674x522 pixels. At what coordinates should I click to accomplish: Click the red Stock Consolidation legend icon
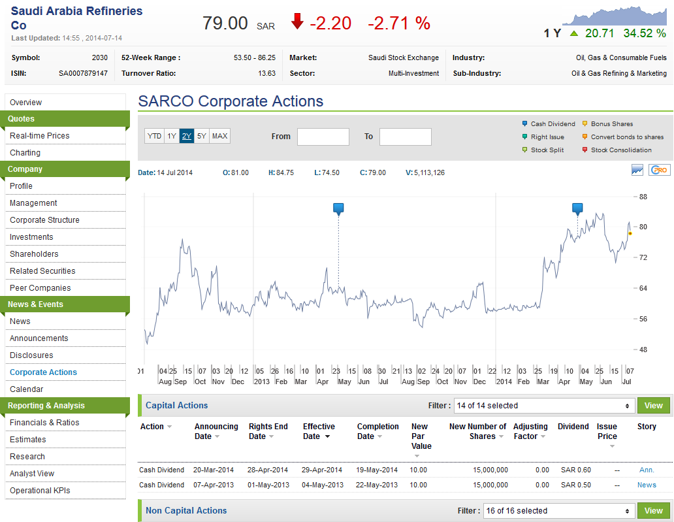pos(585,150)
